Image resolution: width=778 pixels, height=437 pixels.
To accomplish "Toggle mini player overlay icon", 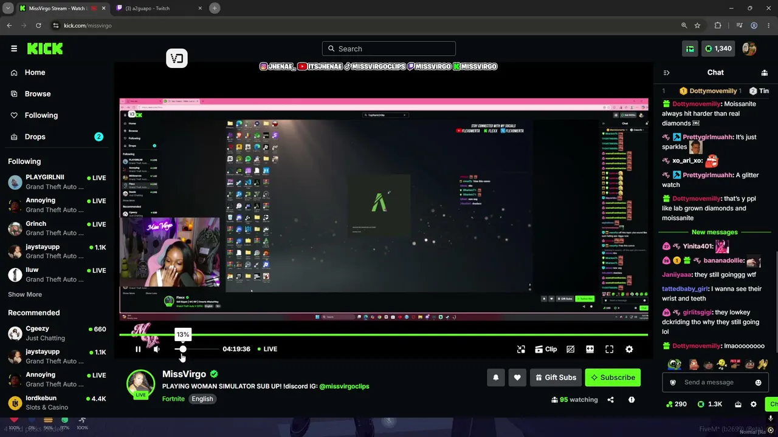I will tap(570, 349).
